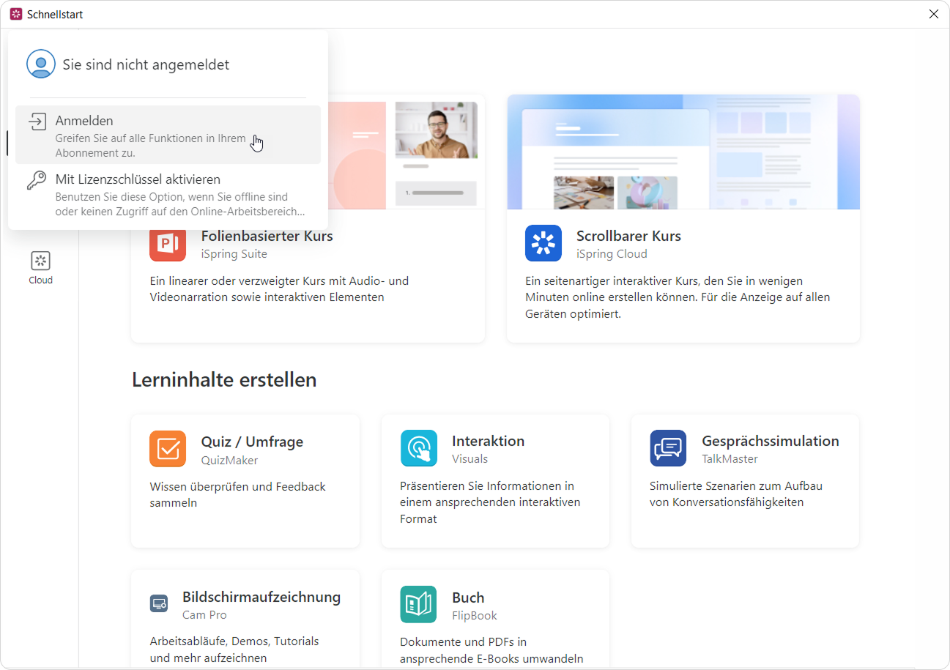Click the "Wissen überprüfen und Feedback sammeln" description
Image resolution: width=950 pixels, height=670 pixels.
click(238, 495)
